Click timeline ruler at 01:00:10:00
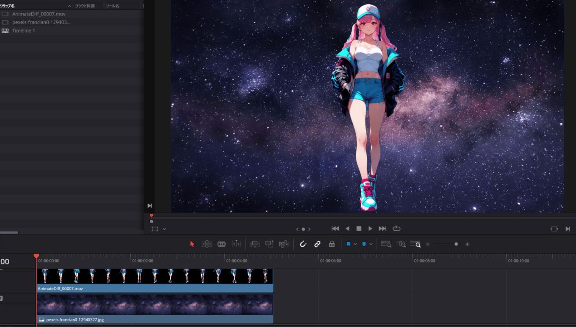The image size is (576, 327). pyautogui.click(x=518, y=261)
